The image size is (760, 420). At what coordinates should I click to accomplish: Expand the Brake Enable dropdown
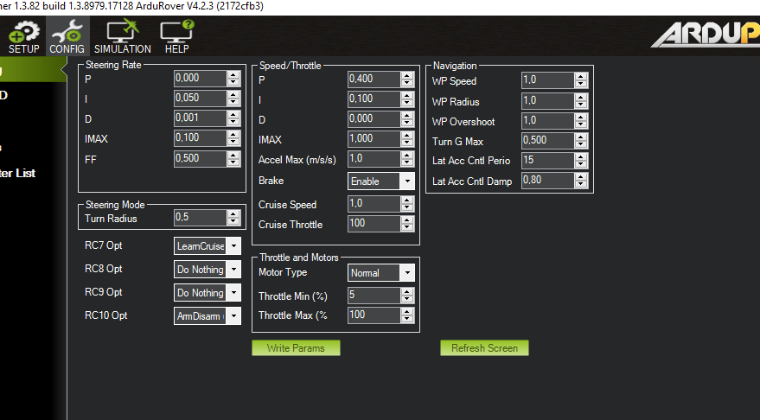(x=407, y=181)
